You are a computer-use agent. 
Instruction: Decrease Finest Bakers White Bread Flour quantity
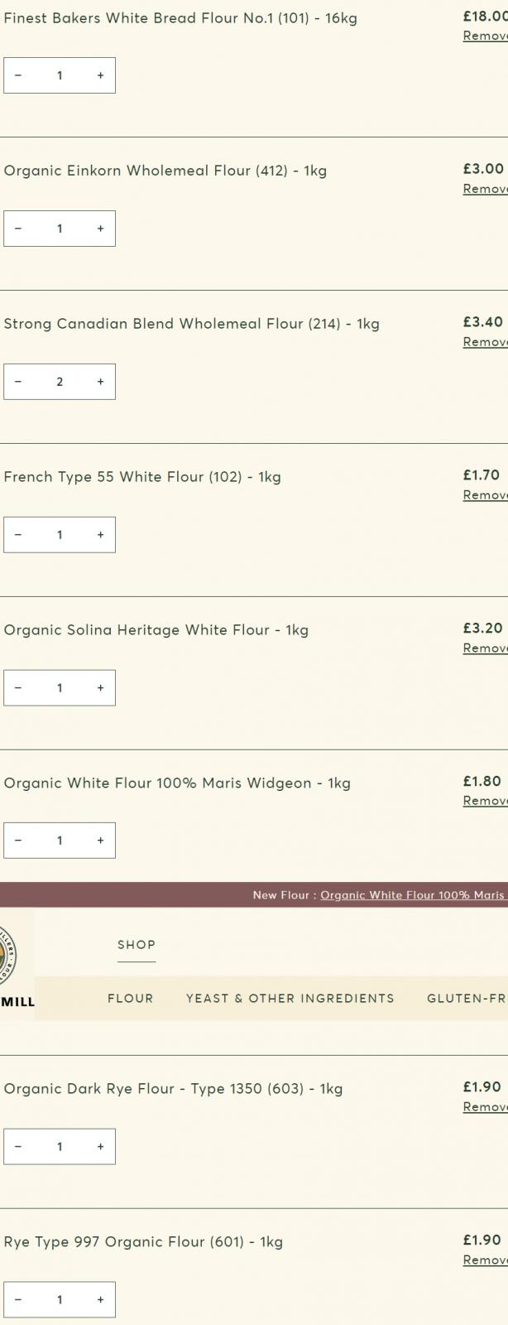coord(18,75)
